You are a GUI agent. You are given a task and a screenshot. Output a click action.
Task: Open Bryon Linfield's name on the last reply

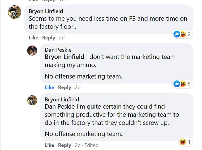click(62, 99)
